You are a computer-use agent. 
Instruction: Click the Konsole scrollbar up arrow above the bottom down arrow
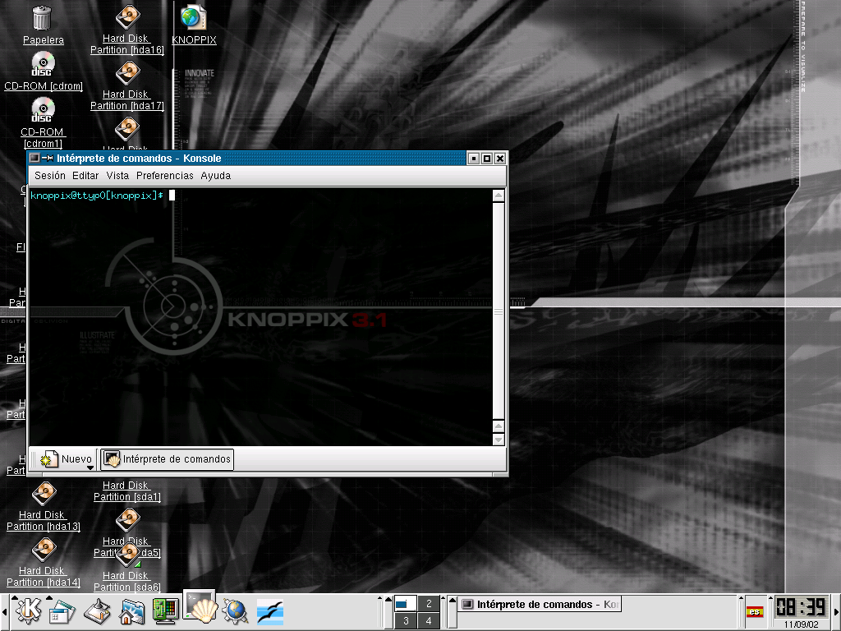(x=499, y=426)
